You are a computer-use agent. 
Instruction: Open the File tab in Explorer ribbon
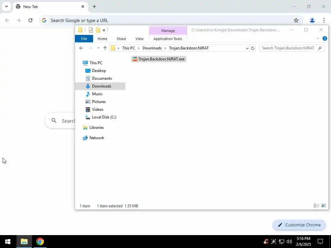[84, 39]
